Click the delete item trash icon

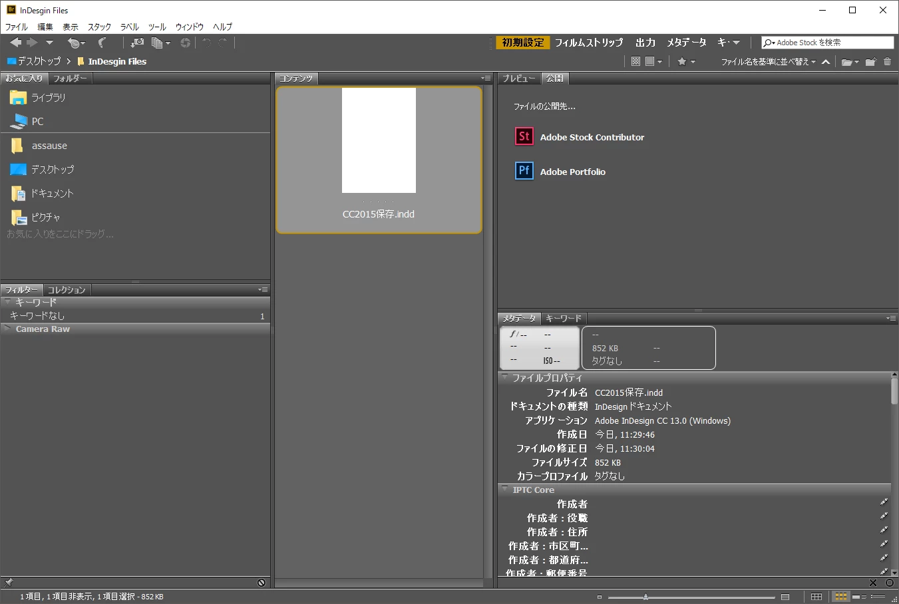pos(887,62)
